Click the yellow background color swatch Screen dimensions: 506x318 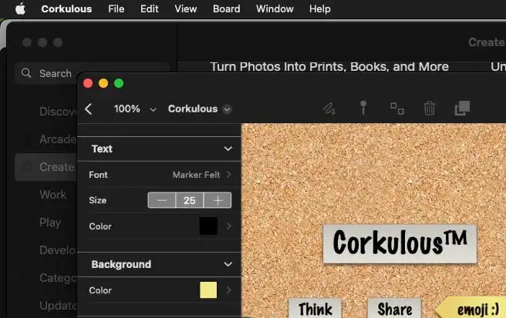[x=208, y=290]
